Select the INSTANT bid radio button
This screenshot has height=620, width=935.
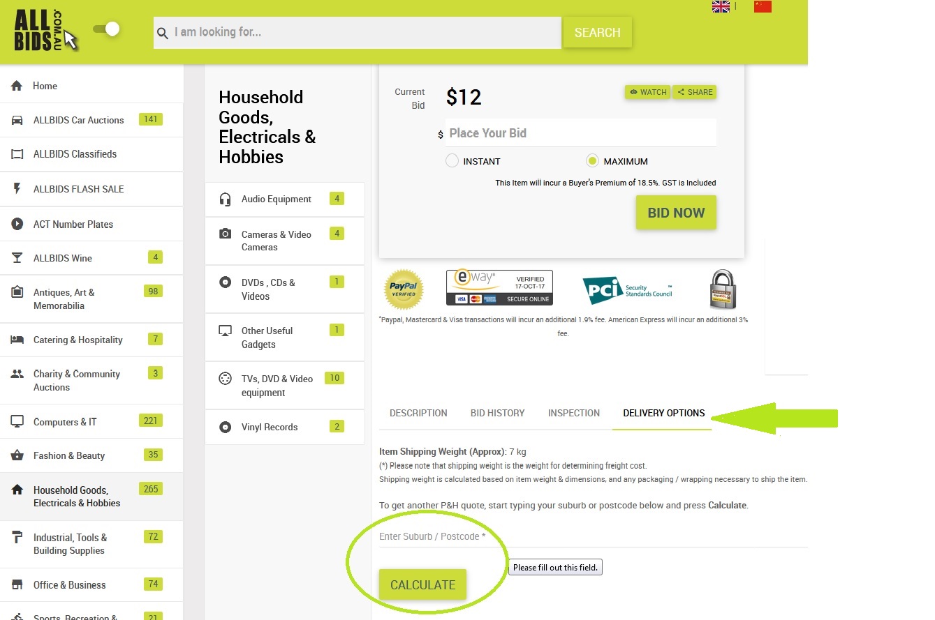point(452,161)
